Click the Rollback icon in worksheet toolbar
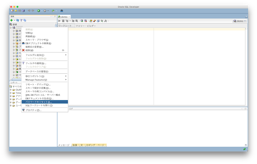The height and width of the screenshot is (164, 257). 86,21
